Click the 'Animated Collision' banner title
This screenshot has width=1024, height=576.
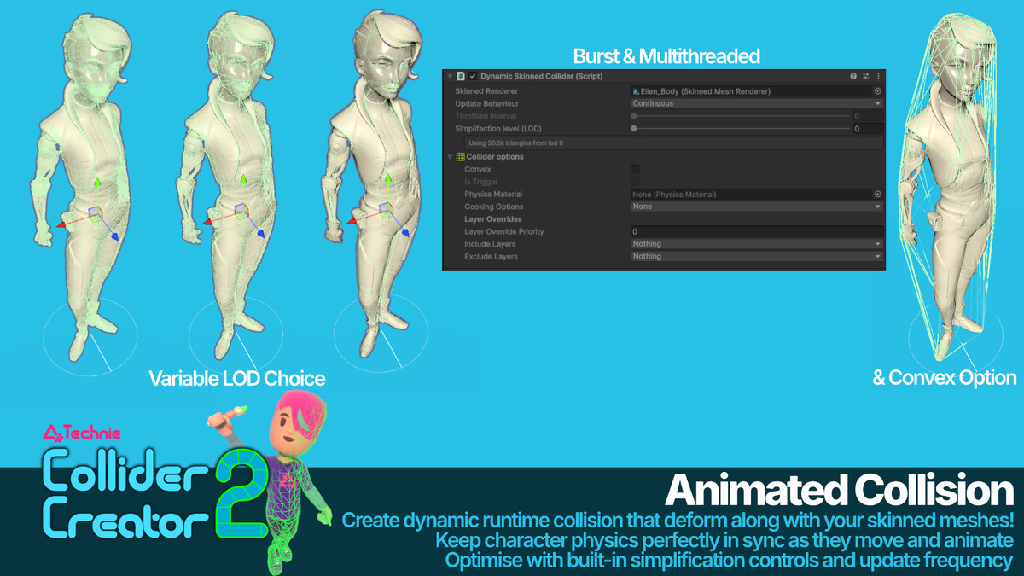(838, 491)
